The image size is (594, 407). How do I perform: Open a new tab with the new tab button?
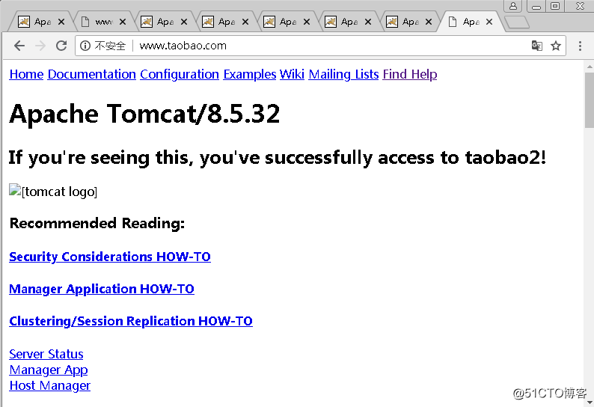click(517, 22)
